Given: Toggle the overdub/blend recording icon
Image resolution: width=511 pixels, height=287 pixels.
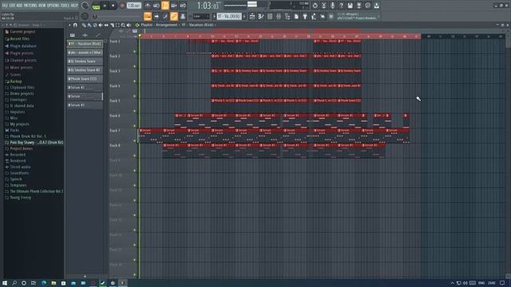Looking at the screenshot, I should 174,6.
